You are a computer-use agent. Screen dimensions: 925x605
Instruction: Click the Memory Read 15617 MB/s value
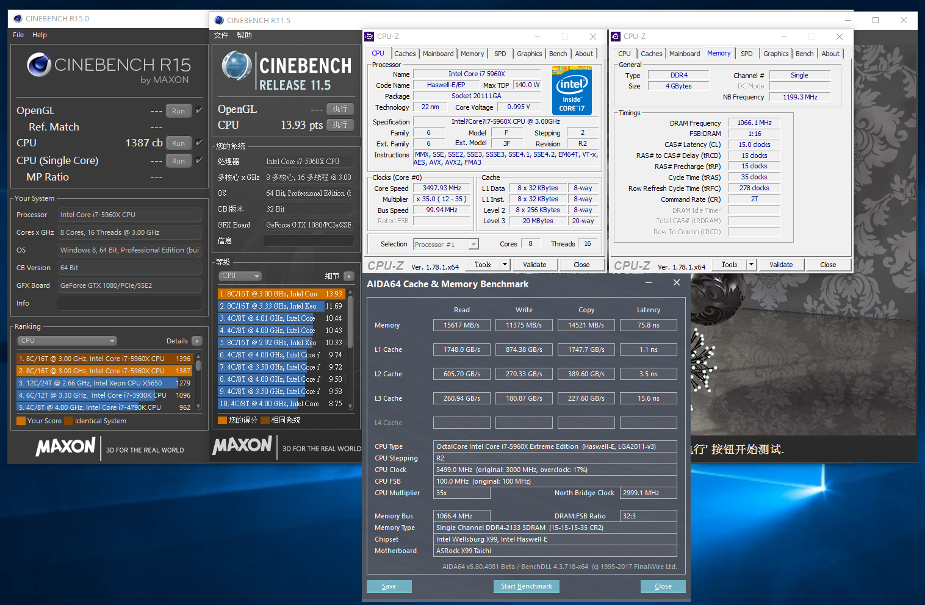point(461,325)
